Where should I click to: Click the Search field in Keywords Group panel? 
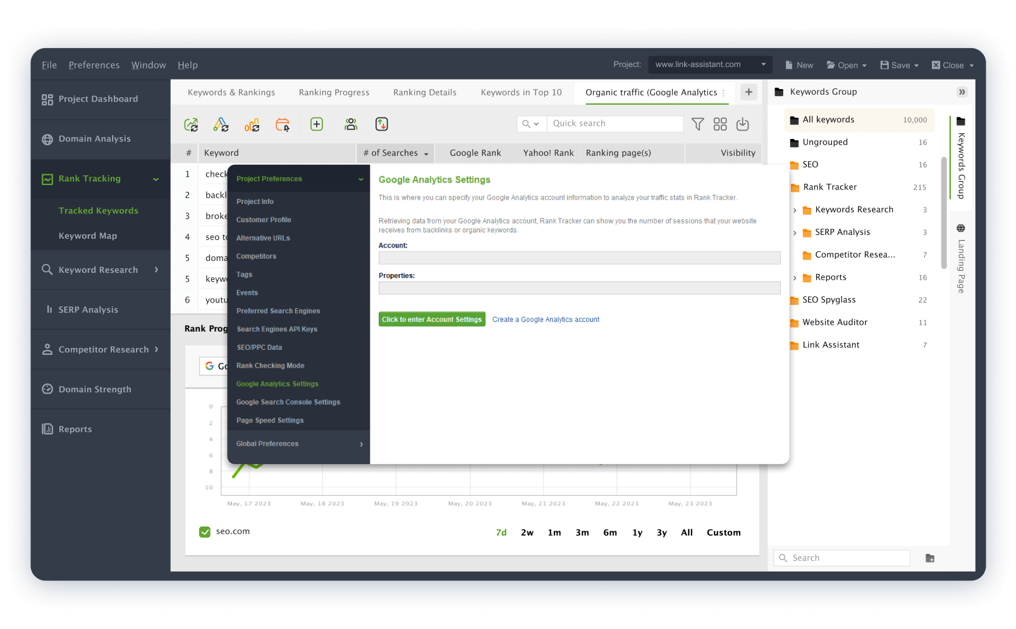[842, 558]
